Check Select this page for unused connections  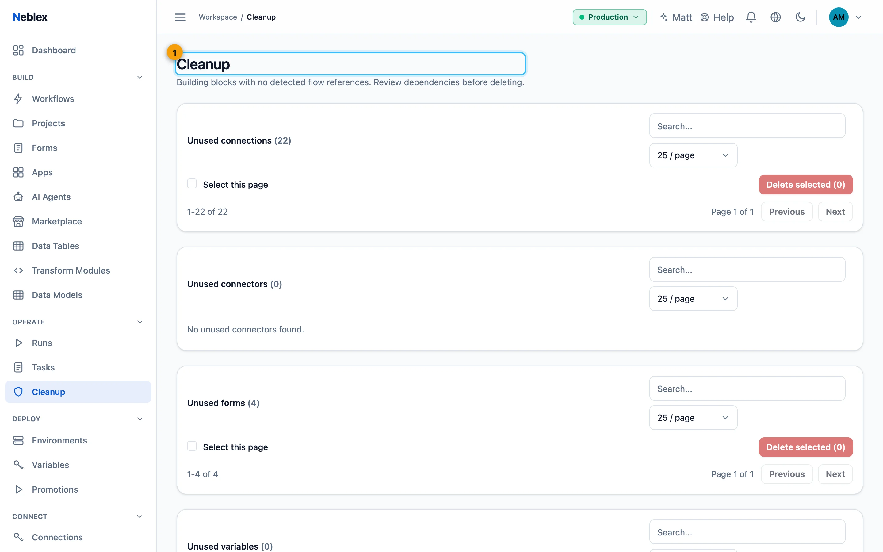click(x=192, y=184)
